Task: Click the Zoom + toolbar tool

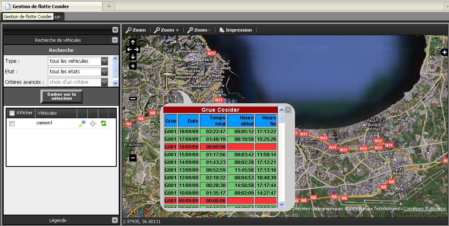Action: (x=167, y=30)
